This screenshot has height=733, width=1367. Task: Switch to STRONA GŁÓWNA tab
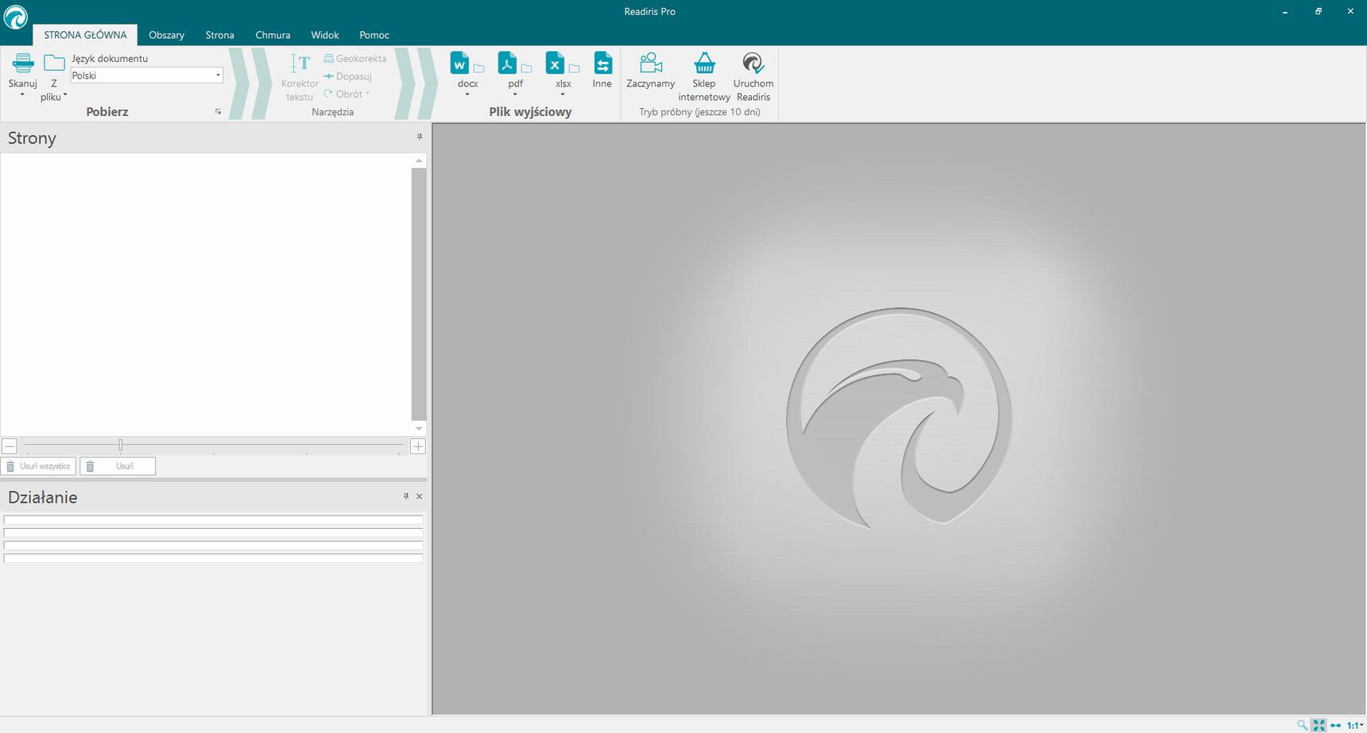pyautogui.click(x=85, y=35)
